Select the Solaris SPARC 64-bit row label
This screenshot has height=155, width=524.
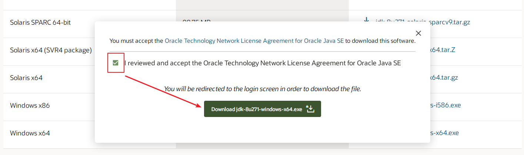click(40, 23)
